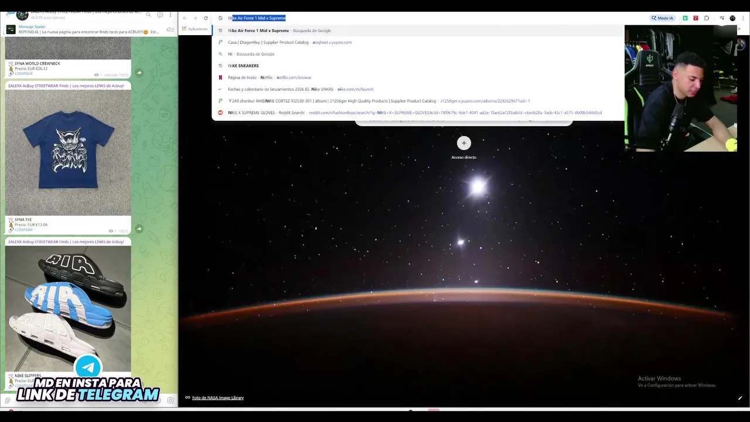The height and width of the screenshot is (422, 750).
Task: Forward the SYNA TEE post
Action: (139, 229)
